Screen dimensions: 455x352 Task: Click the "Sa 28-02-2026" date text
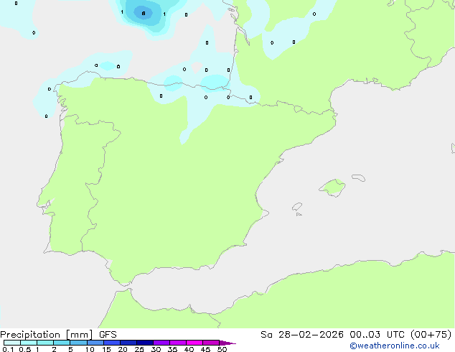click(x=302, y=335)
